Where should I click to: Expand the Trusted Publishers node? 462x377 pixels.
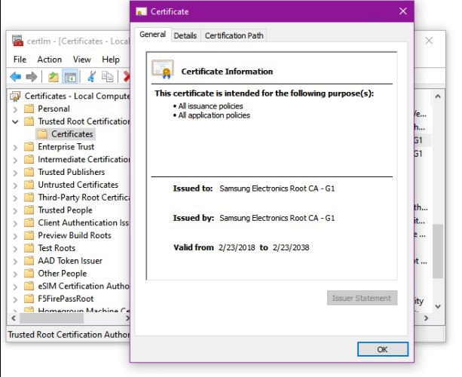pos(15,173)
